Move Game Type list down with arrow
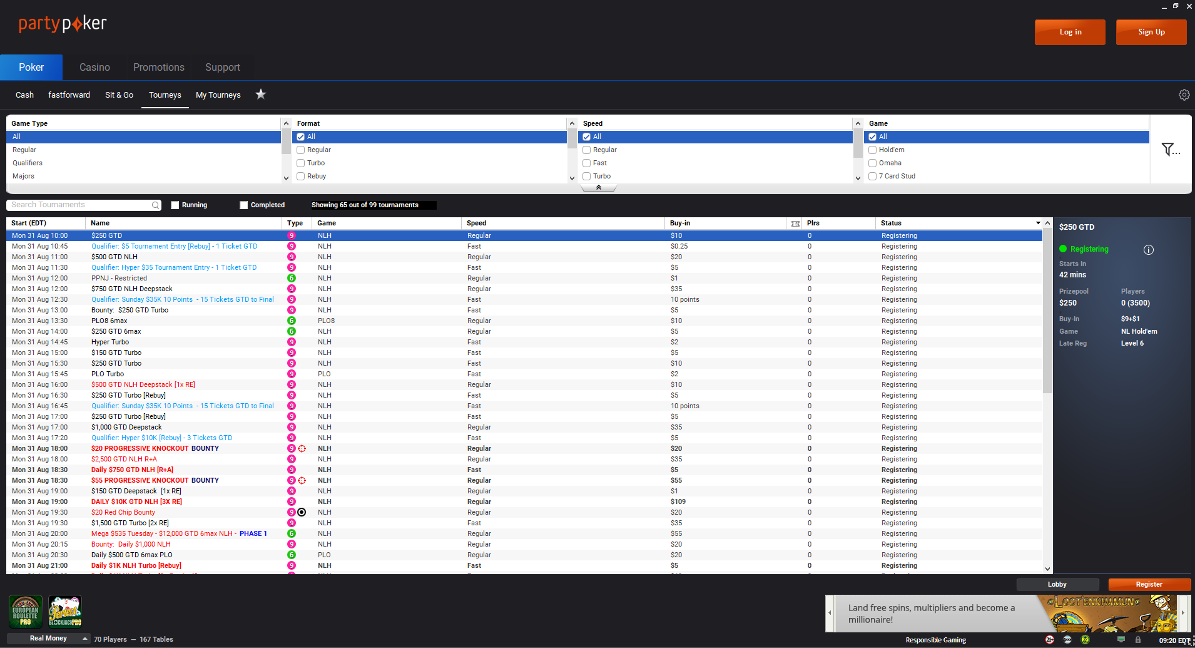The width and height of the screenshot is (1195, 648). point(287,178)
